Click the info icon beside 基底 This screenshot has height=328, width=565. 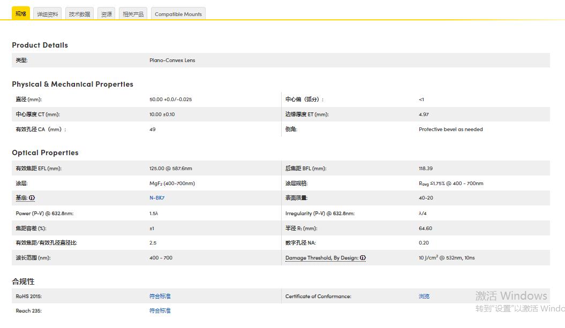(x=32, y=198)
